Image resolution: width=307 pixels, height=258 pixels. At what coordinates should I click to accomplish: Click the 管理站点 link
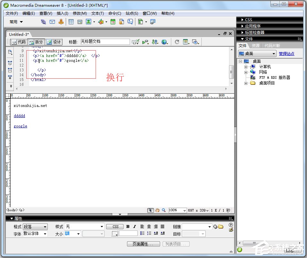coord(286,53)
